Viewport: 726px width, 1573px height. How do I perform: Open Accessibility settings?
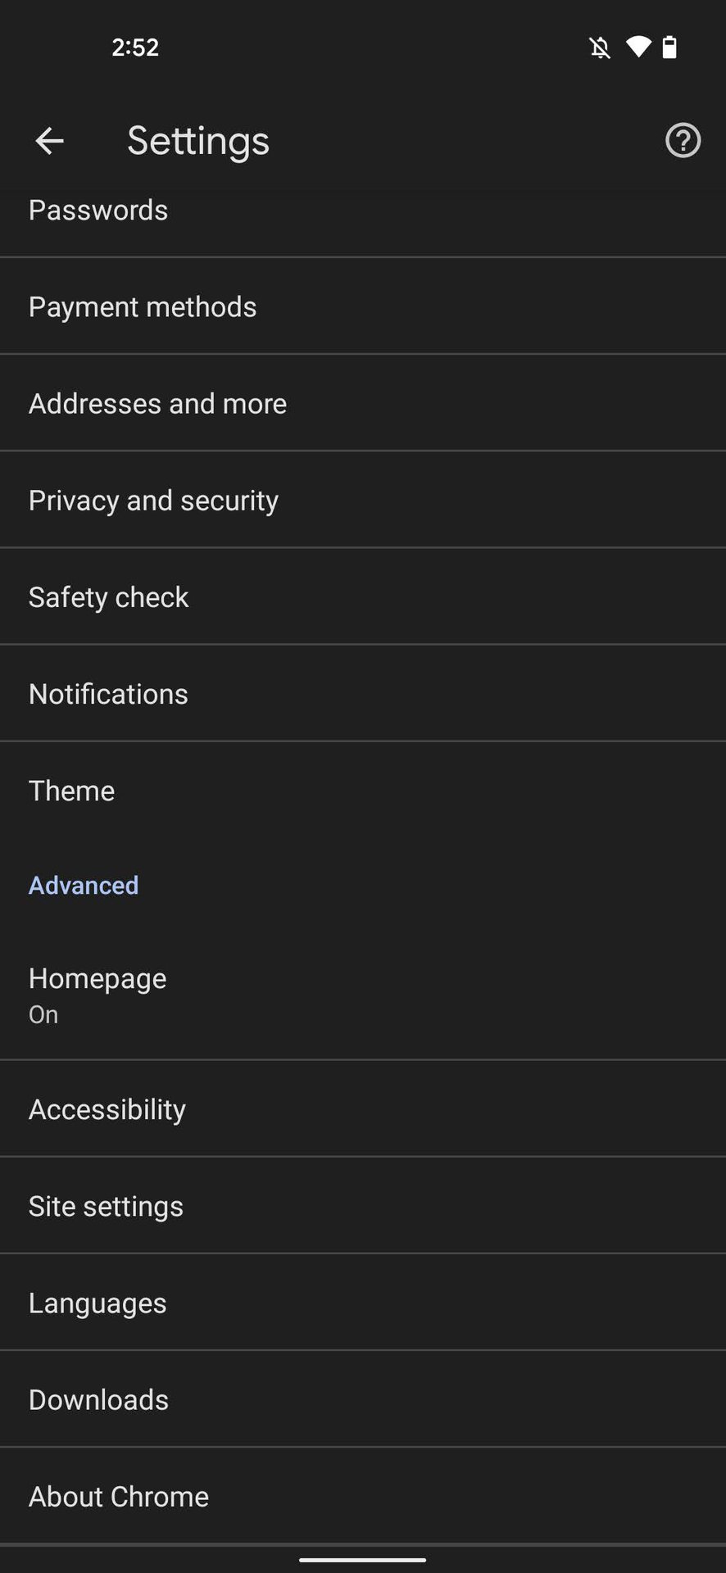pos(107,1109)
